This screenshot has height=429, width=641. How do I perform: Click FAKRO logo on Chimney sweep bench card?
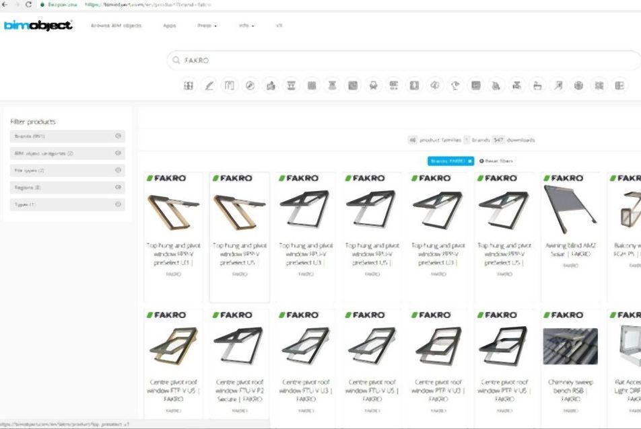(x=564, y=315)
